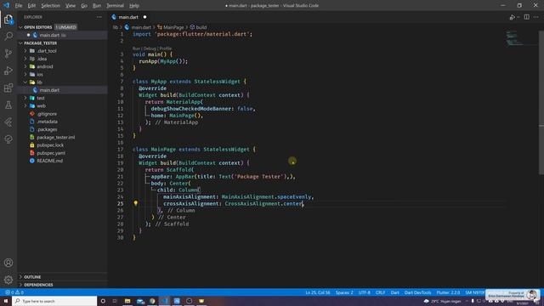Image resolution: width=544 pixels, height=306 pixels.
Task: Click Spaces: 2 indentation in status bar
Action: (x=344, y=292)
